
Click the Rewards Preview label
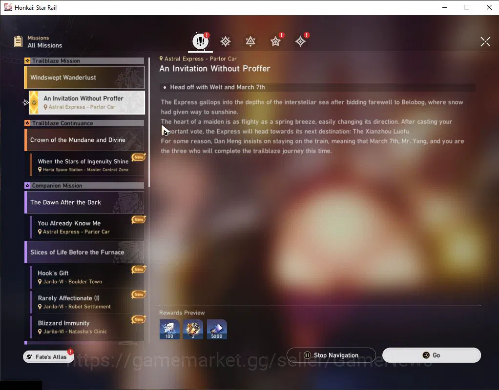tap(182, 313)
